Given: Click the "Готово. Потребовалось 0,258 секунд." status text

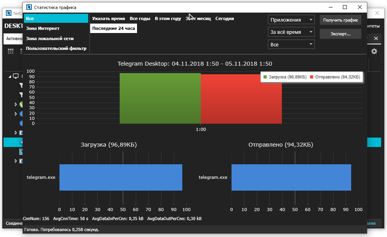Looking at the screenshot, I should (62, 230).
